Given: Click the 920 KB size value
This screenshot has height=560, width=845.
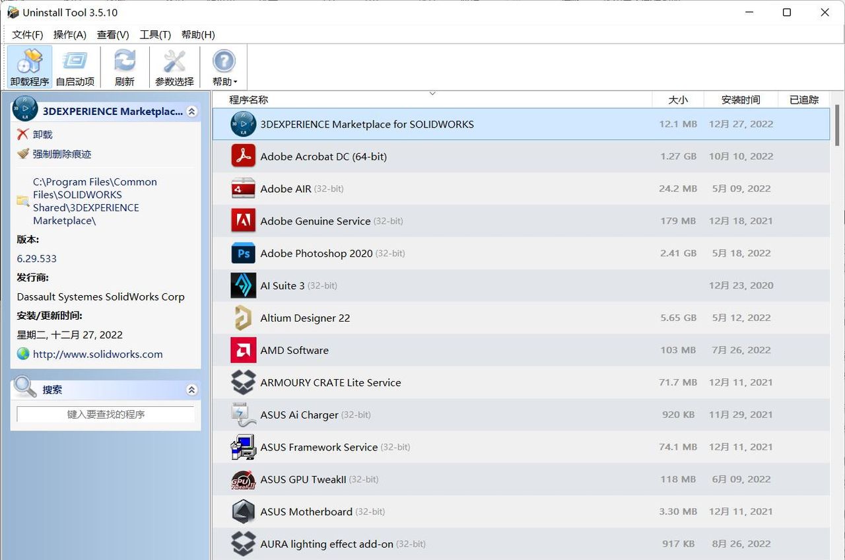Looking at the screenshot, I should [679, 415].
